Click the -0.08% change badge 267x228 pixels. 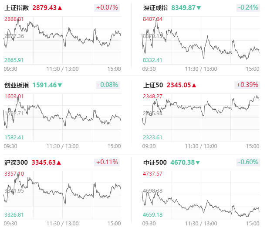click(x=108, y=85)
